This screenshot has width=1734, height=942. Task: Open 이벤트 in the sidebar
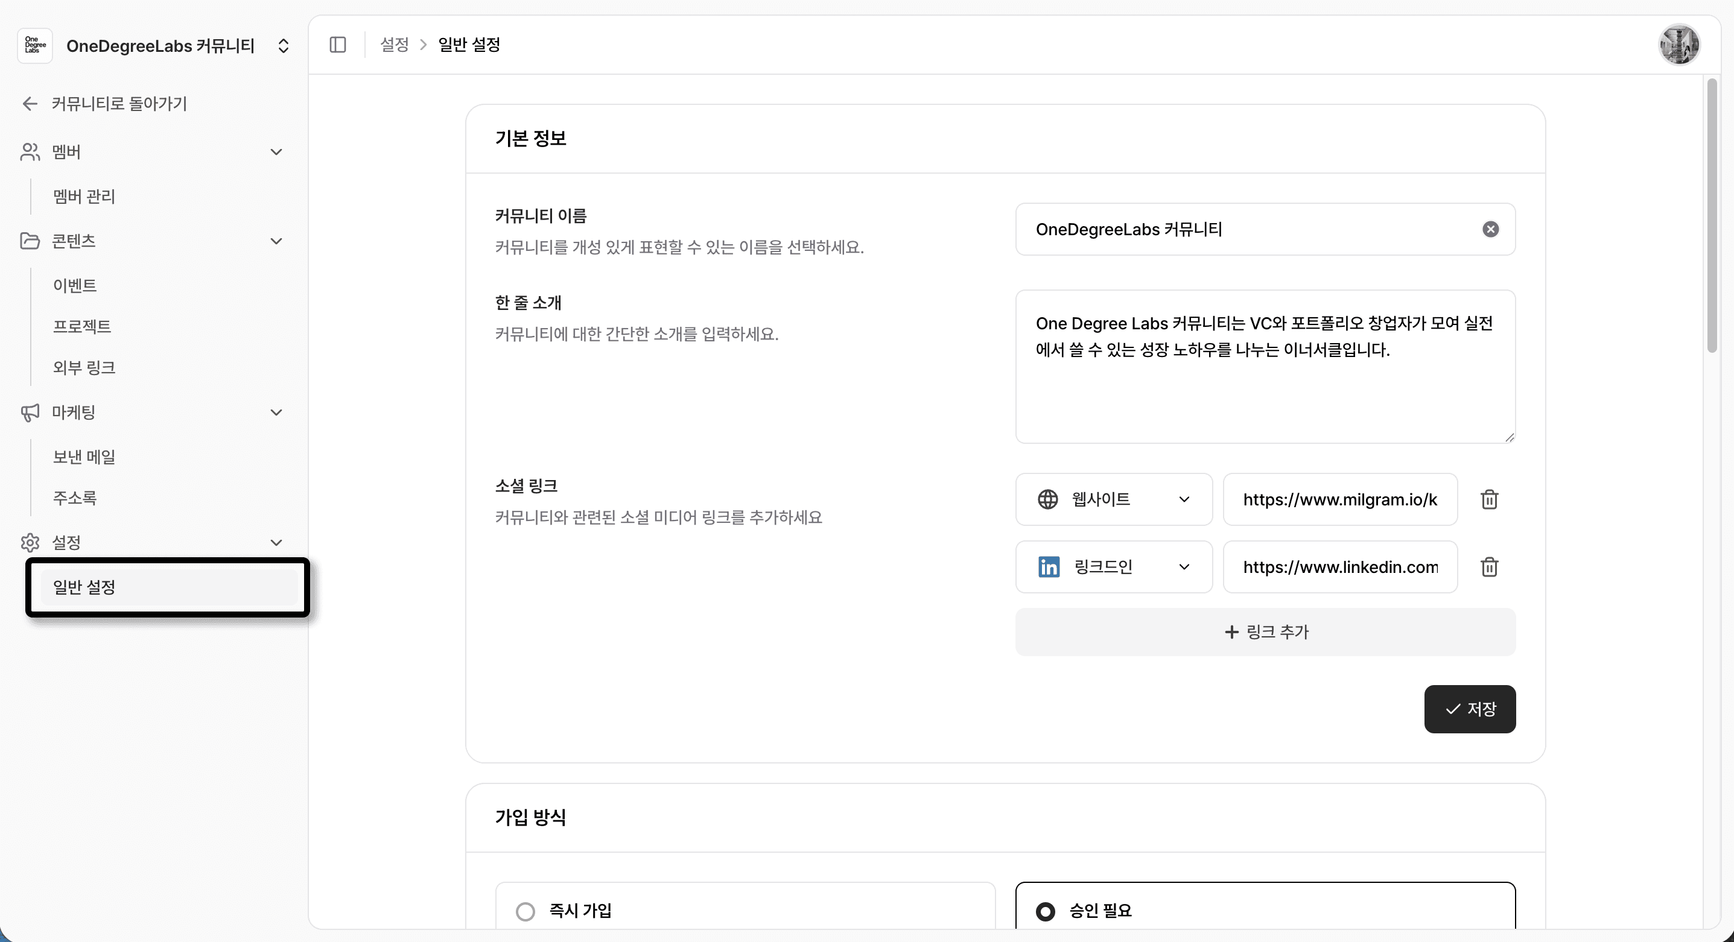[x=75, y=285]
